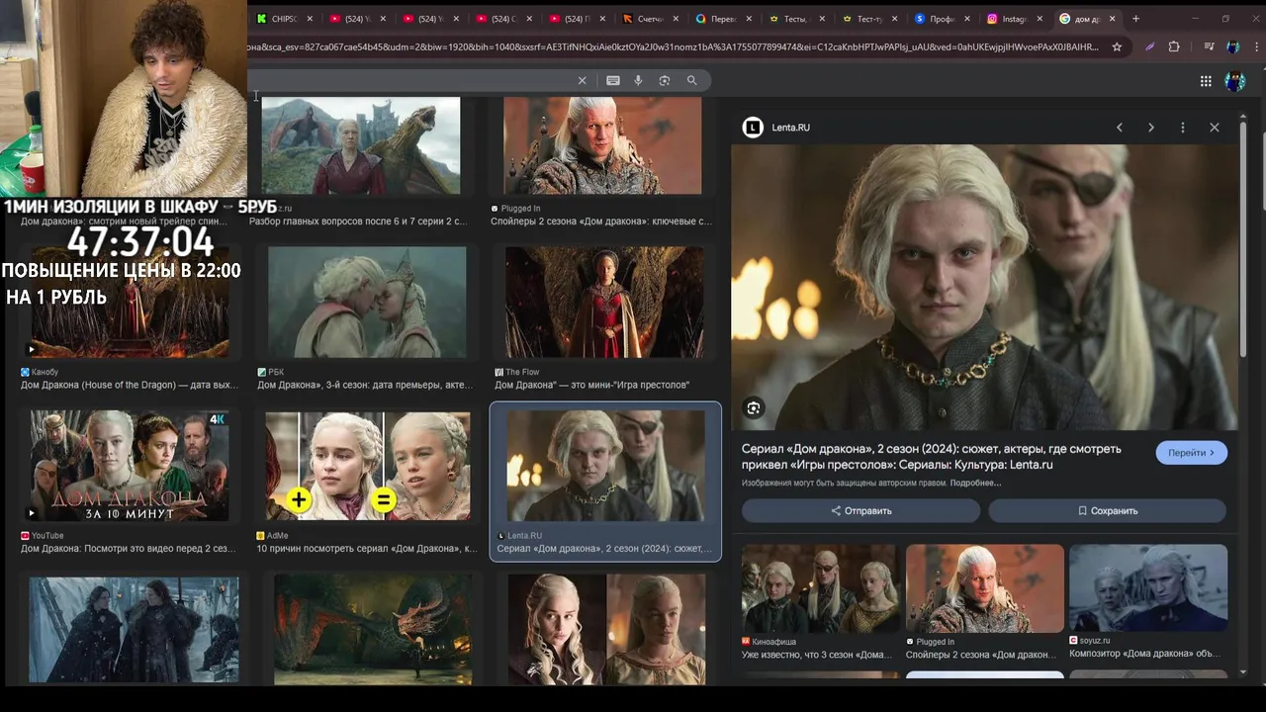Open the РБК result image

point(367,302)
